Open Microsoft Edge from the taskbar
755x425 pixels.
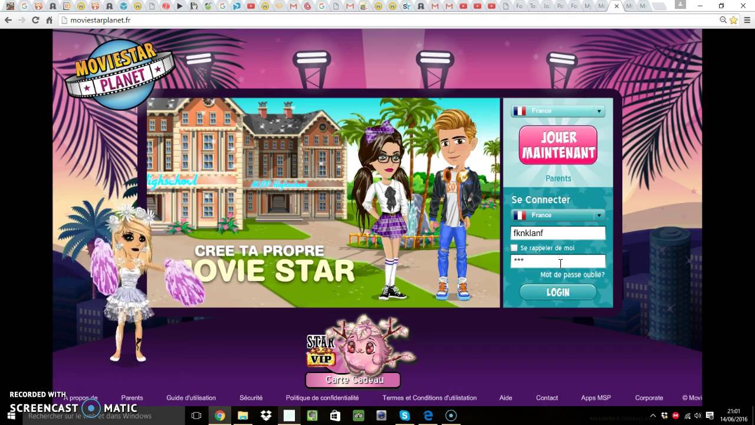click(x=428, y=416)
